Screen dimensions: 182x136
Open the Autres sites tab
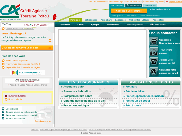click(x=150, y=6)
